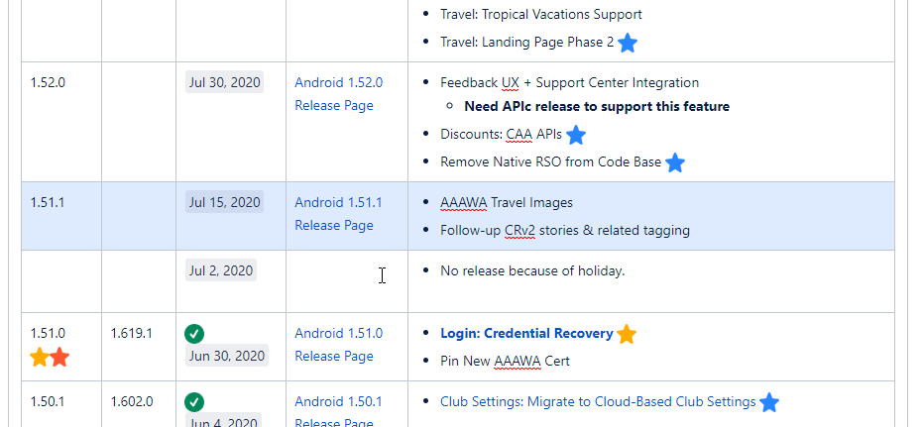
Task: Click the yellow star under version 1.51.0
Action: click(x=40, y=357)
